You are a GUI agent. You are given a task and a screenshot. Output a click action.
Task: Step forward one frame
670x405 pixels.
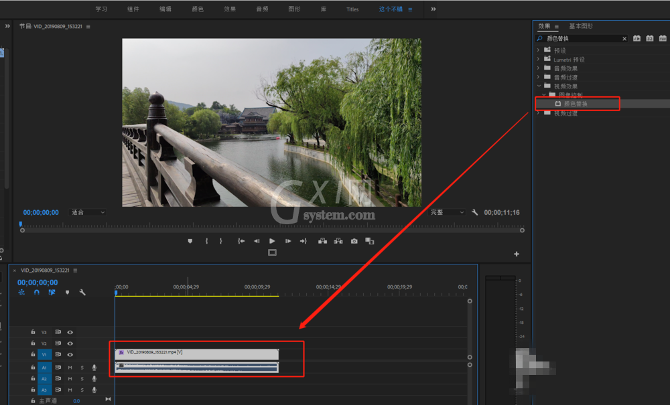(x=288, y=241)
